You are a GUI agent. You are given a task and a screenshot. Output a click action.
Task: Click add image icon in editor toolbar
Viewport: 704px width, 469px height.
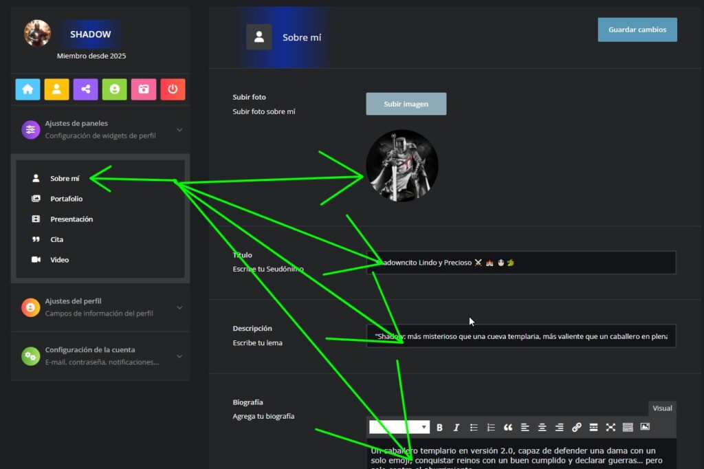pyautogui.click(x=645, y=427)
